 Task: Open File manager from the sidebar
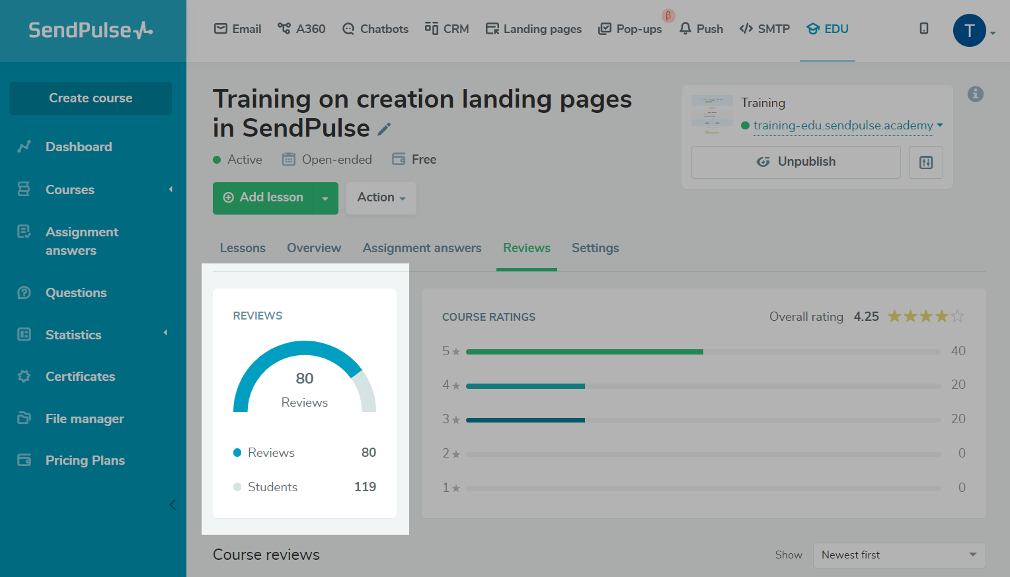click(85, 419)
